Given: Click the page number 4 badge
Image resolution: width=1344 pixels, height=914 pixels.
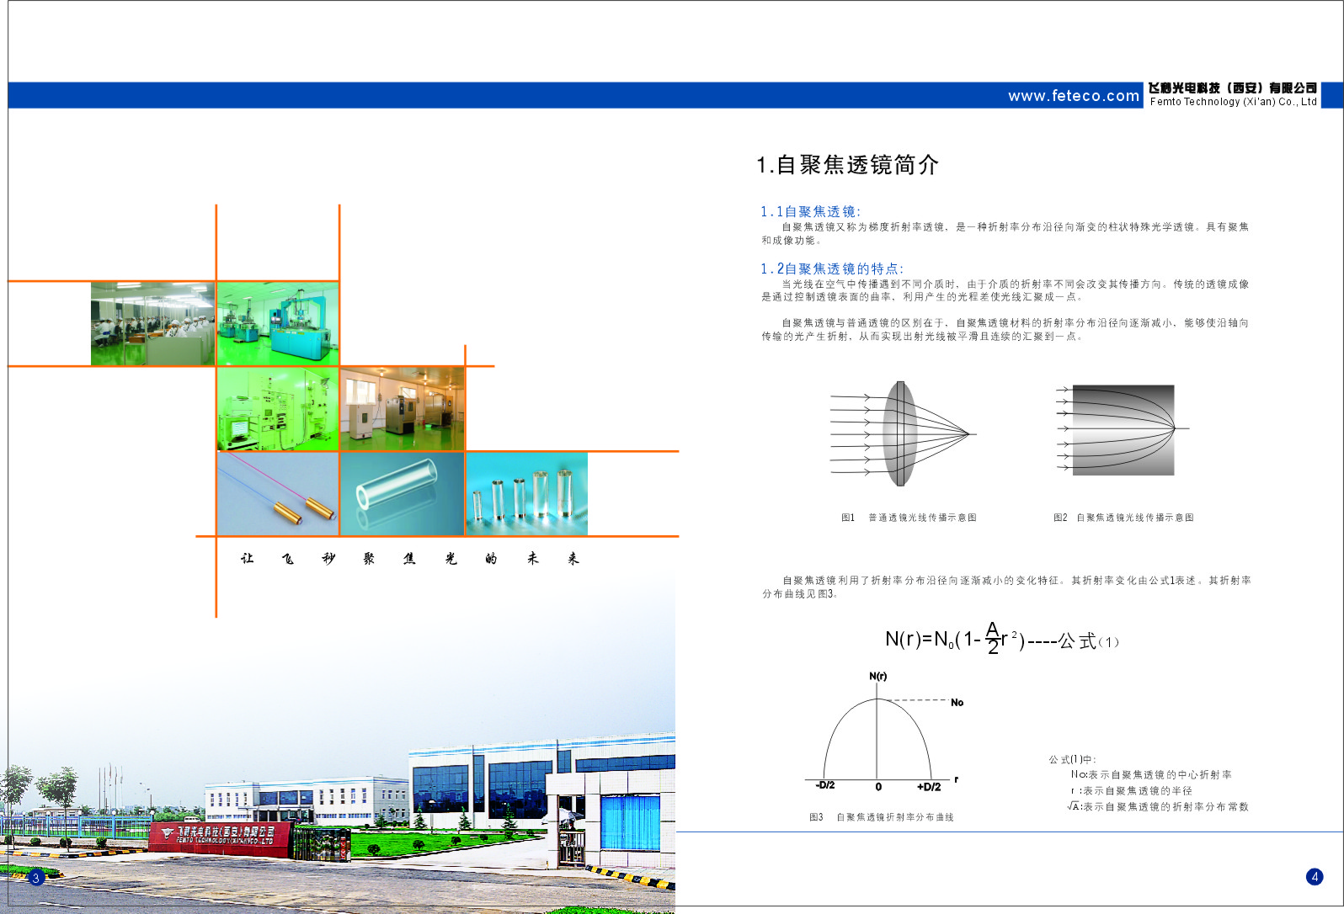Looking at the screenshot, I should (1315, 877).
